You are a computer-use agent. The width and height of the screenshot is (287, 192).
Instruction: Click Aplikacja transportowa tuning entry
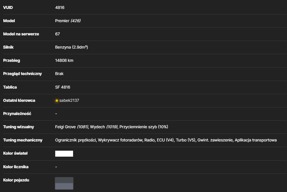click(256, 140)
